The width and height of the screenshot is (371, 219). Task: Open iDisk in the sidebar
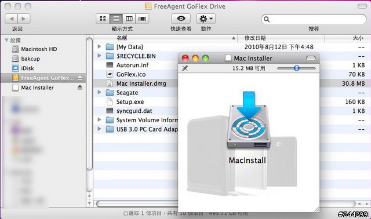23,68
